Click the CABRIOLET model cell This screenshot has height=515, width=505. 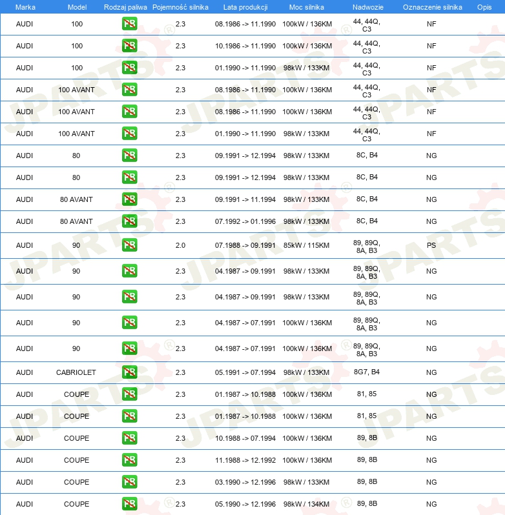click(76, 372)
